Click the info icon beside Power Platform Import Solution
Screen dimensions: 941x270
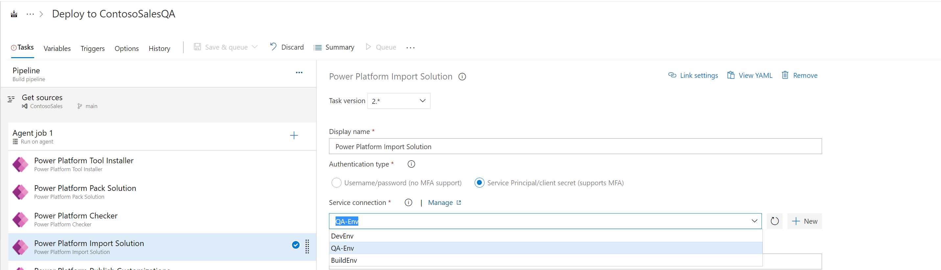coord(462,77)
